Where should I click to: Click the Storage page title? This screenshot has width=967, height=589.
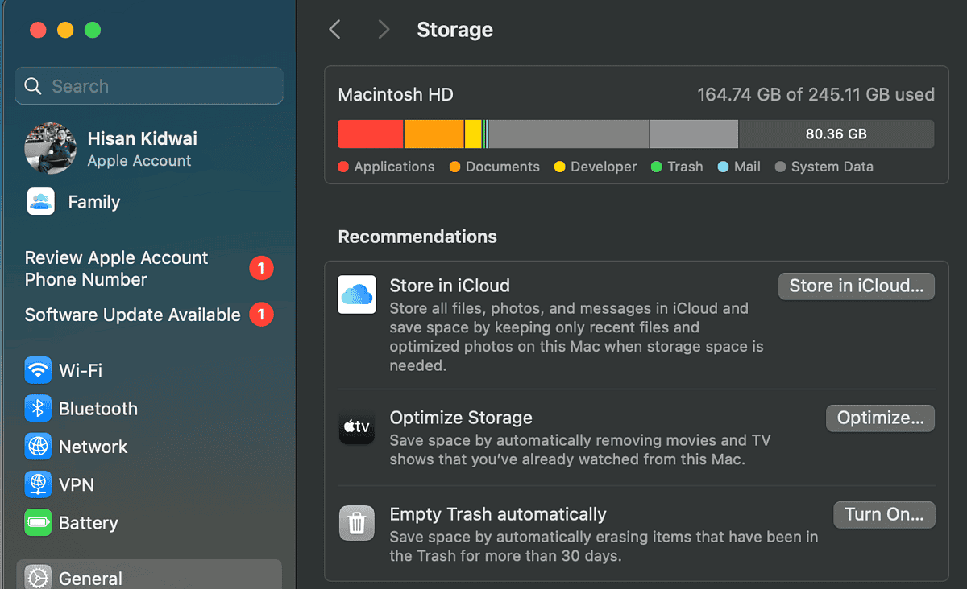454,30
